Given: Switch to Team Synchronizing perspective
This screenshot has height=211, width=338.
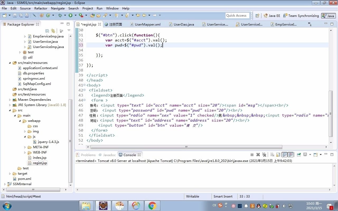Looking at the screenshot, I should tap(301, 16).
